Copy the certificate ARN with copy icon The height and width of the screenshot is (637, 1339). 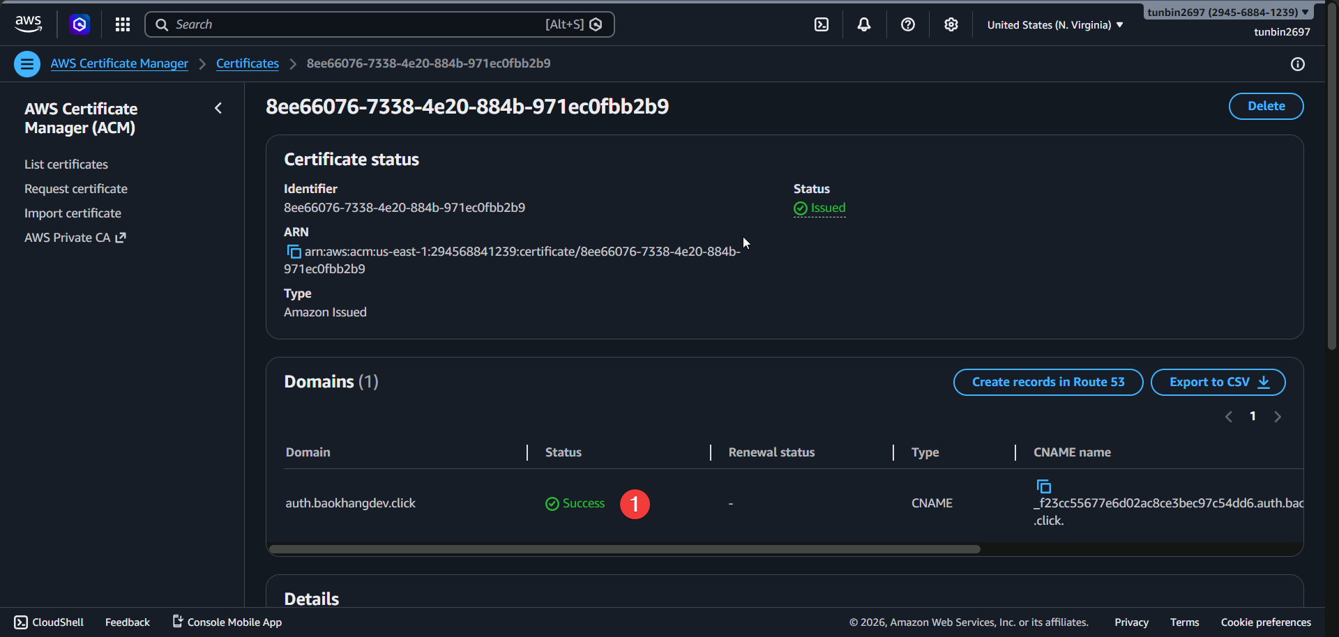point(294,252)
